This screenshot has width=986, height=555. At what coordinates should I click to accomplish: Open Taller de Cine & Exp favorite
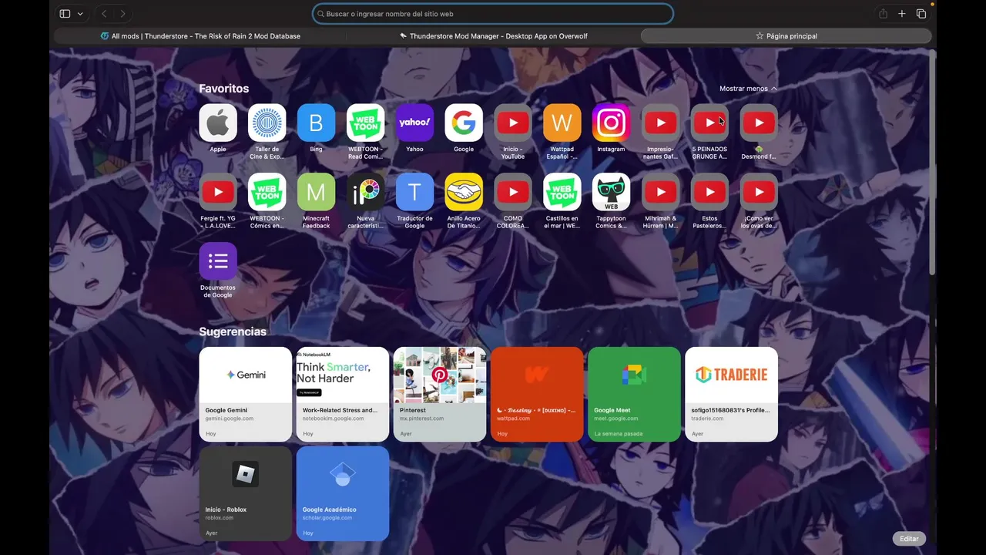pos(267,123)
